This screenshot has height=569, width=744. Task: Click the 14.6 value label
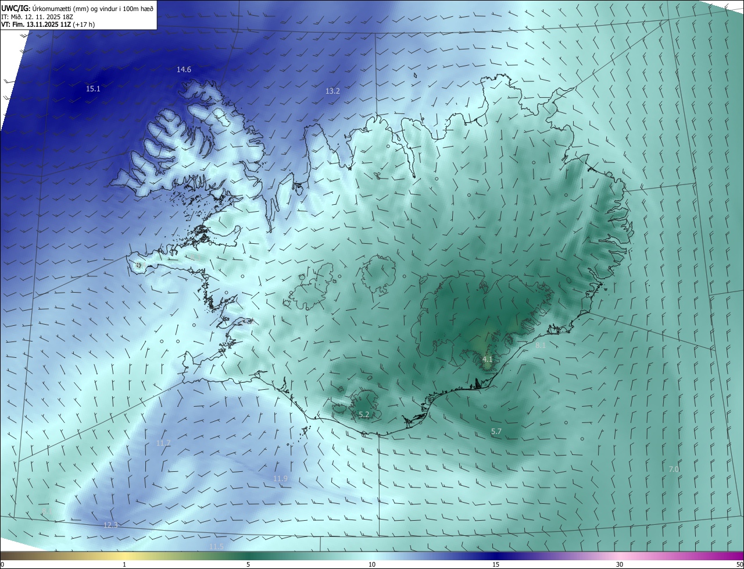click(x=184, y=70)
